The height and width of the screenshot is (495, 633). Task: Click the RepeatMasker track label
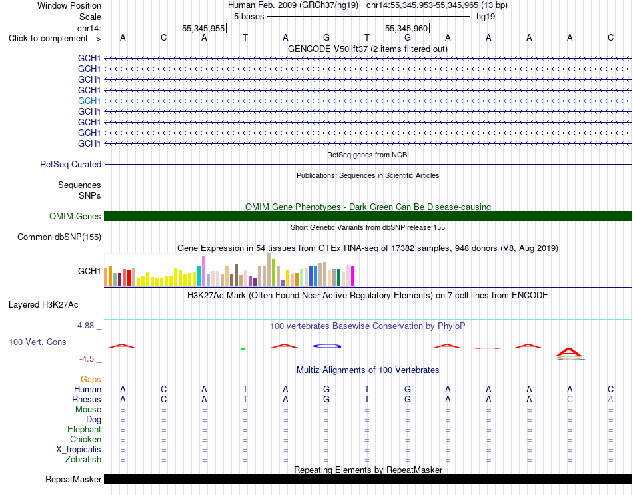(73, 479)
